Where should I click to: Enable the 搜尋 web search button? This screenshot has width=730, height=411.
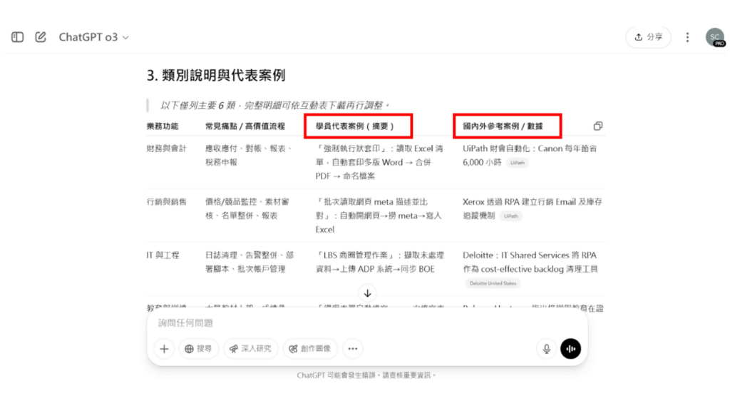tap(198, 348)
